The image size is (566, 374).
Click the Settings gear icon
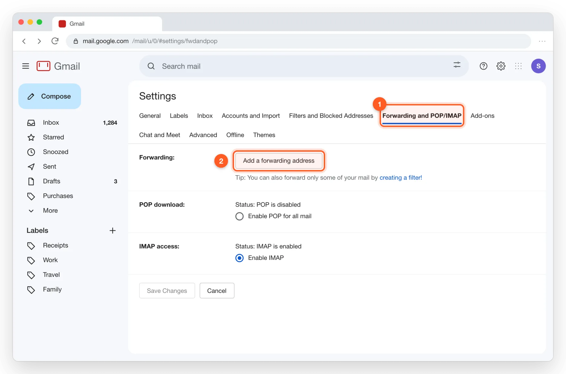coord(501,66)
